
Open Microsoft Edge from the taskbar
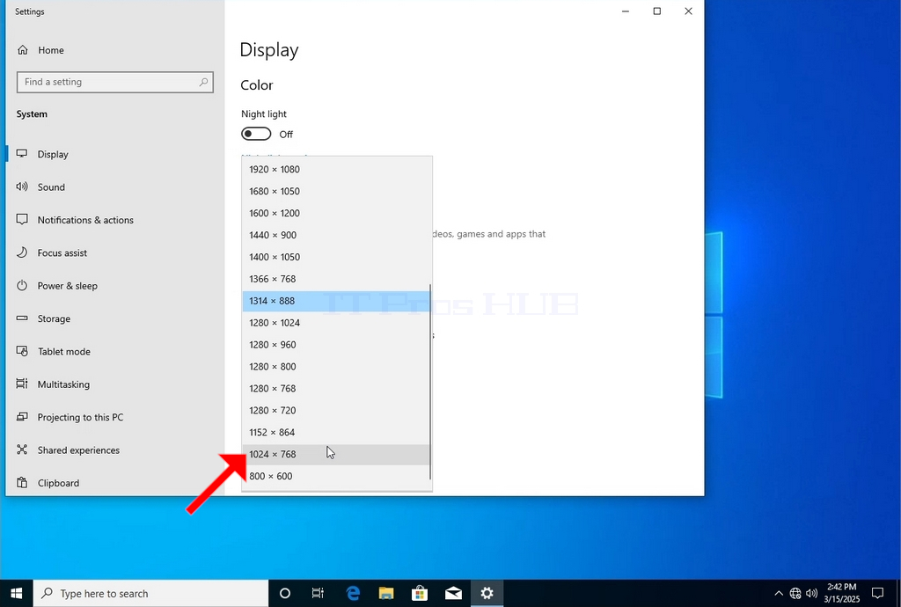point(353,593)
